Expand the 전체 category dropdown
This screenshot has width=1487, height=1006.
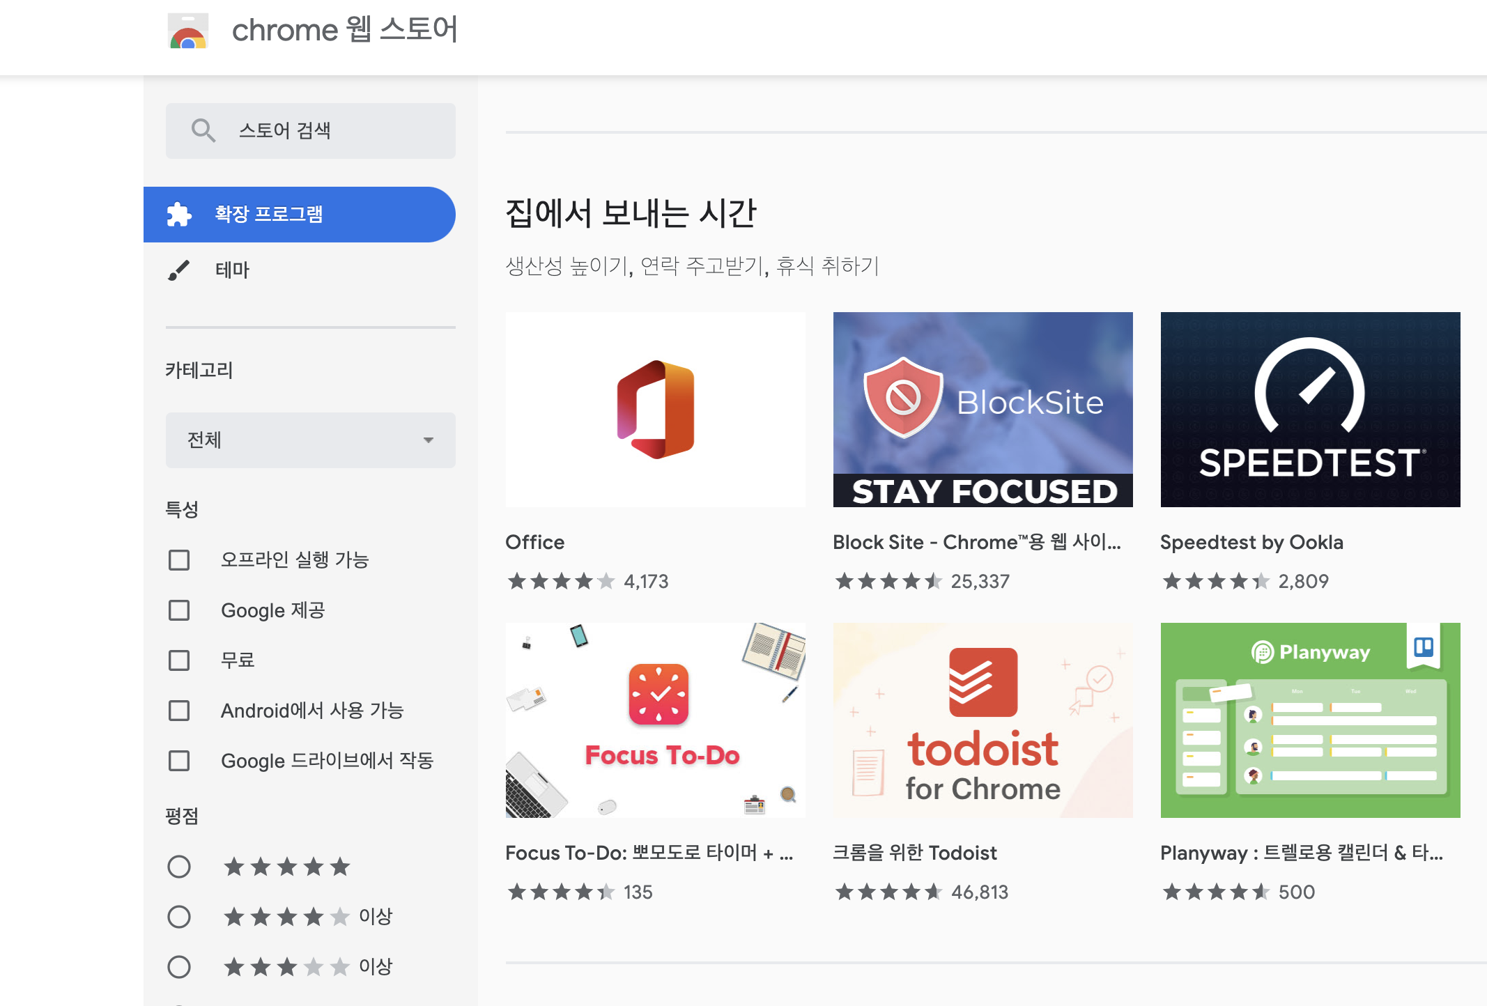(311, 440)
